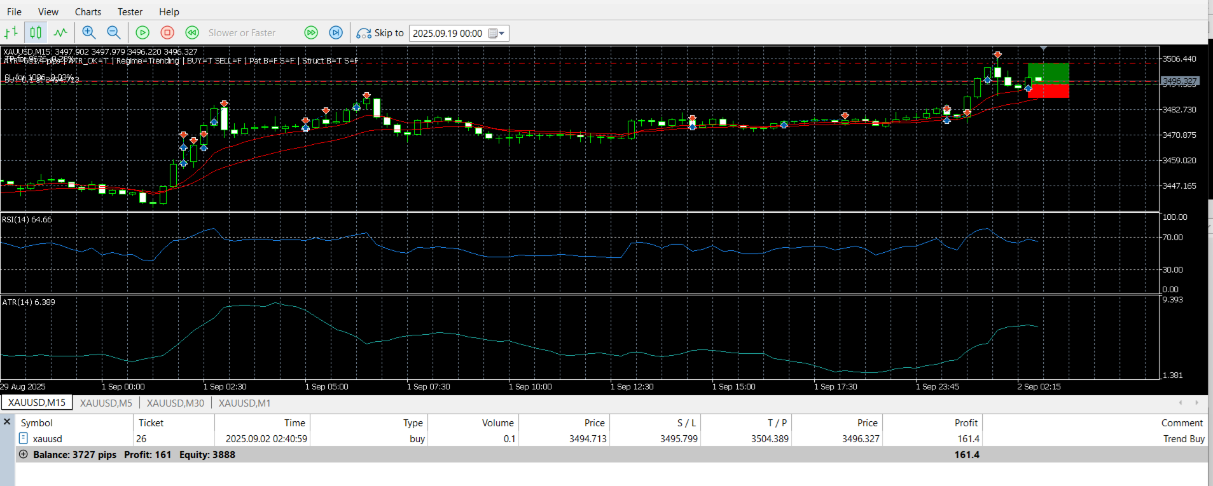This screenshot has height=486, width=1213.
Task: Click the entry price 3494.713
Action: 588,439
